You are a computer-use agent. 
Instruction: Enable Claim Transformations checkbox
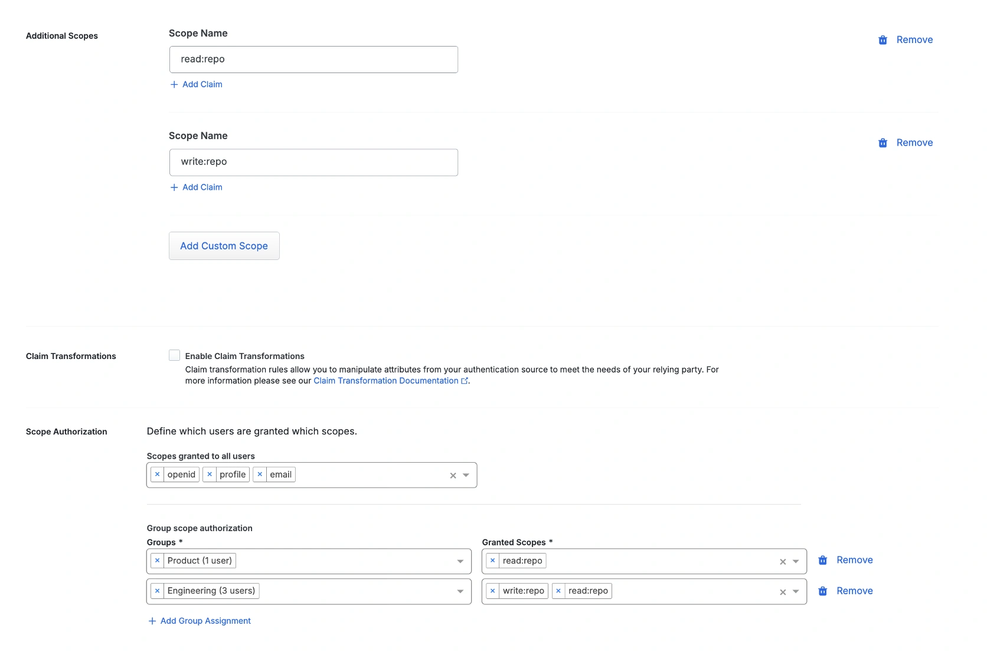click(174, 355)
